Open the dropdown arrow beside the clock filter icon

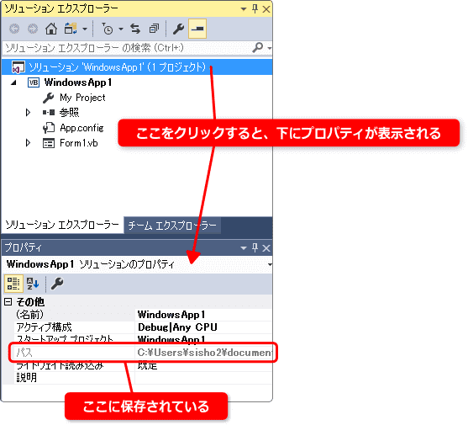point(121,29)
